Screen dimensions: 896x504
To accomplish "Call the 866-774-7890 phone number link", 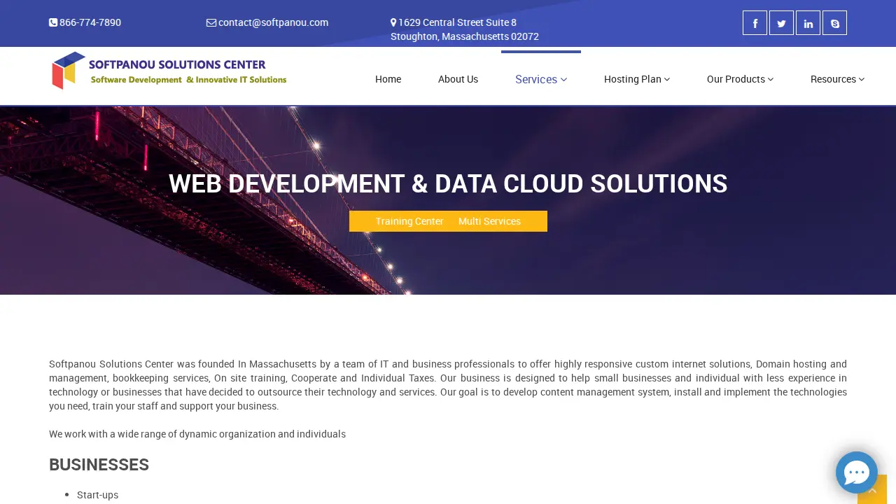I will (90, 22).
